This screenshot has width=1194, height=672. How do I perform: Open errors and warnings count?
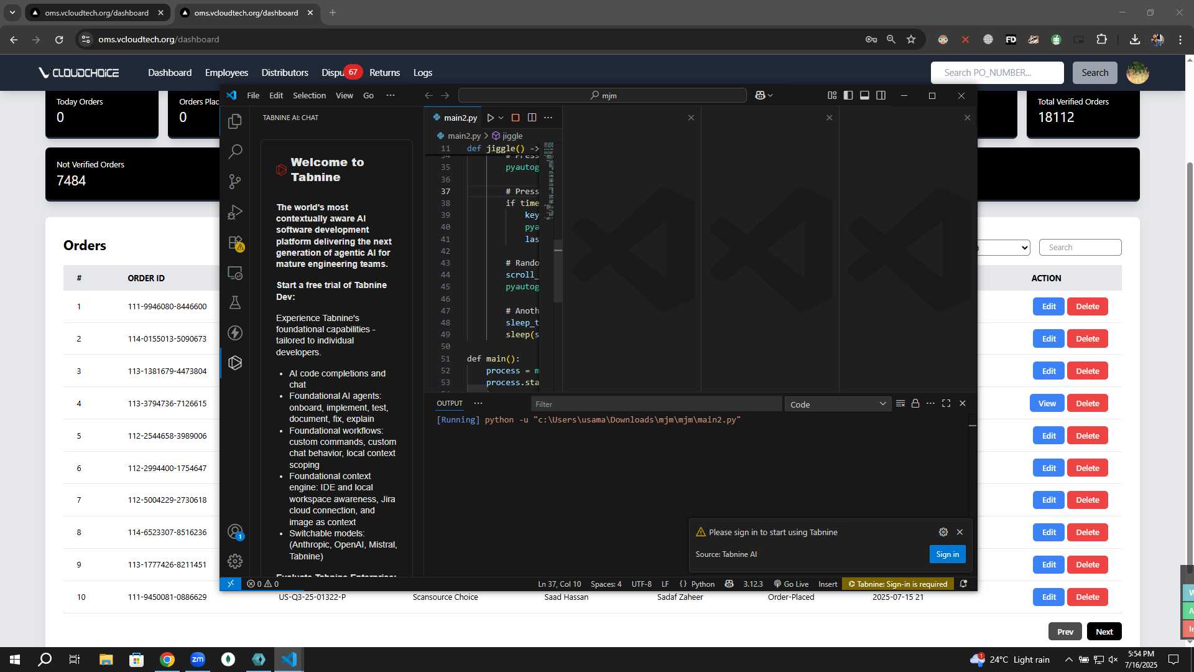pyautogui.click(x=262, y=584)
